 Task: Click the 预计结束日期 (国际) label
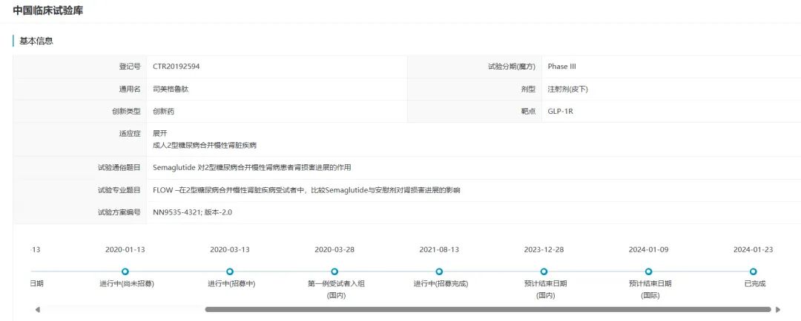coord(650,289)
